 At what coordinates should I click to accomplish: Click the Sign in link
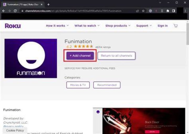(x=162, y=26)
